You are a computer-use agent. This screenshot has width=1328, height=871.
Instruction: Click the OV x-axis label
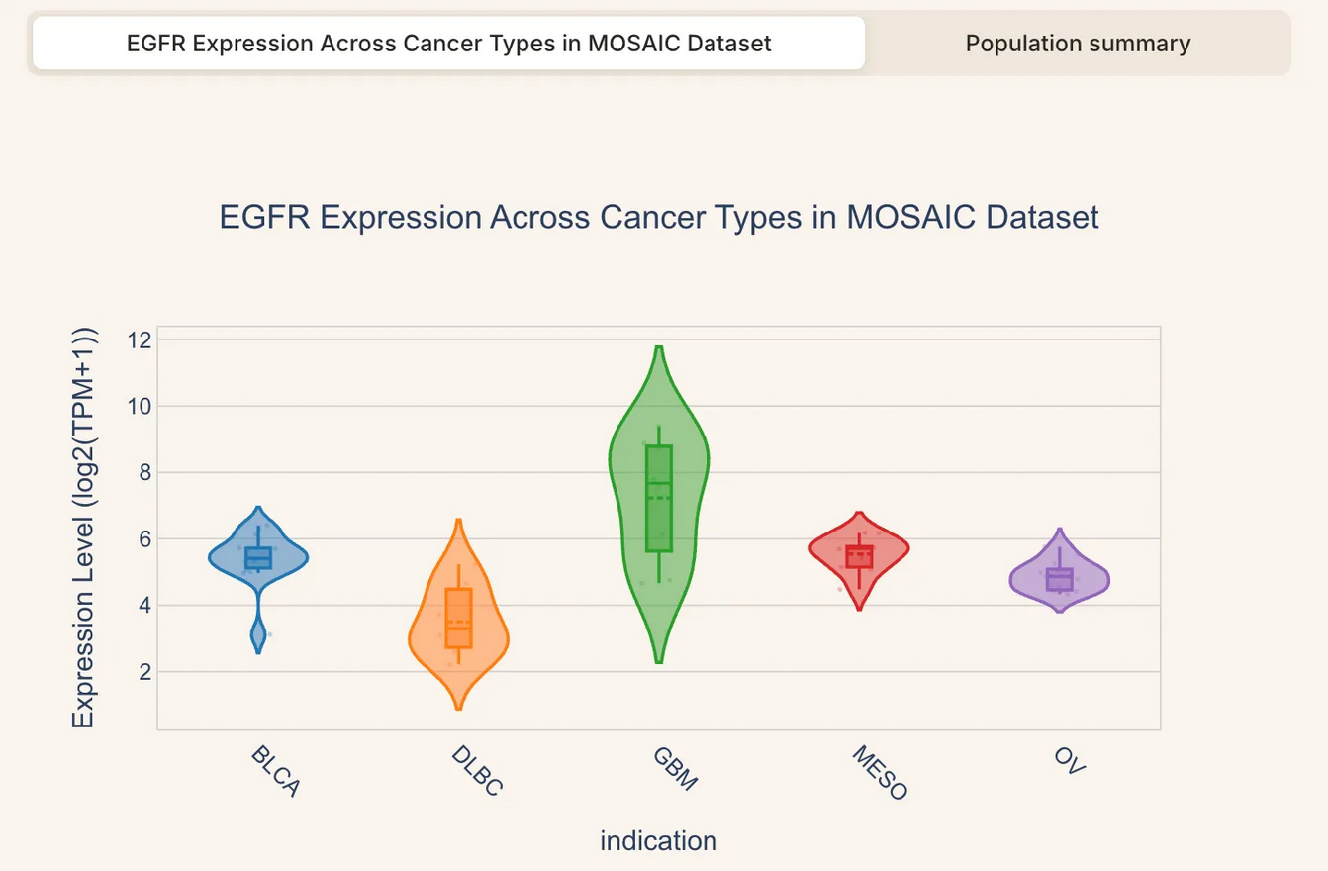click(x=1070, y=762)
